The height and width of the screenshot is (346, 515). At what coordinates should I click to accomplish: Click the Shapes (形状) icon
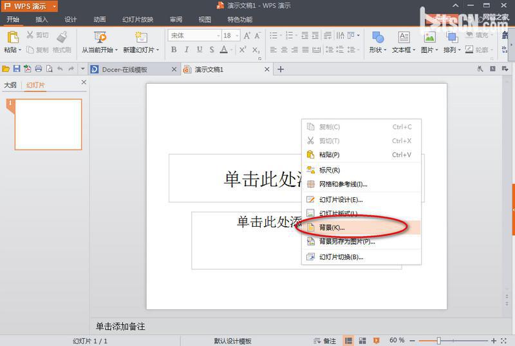click(x=378, y=37)
